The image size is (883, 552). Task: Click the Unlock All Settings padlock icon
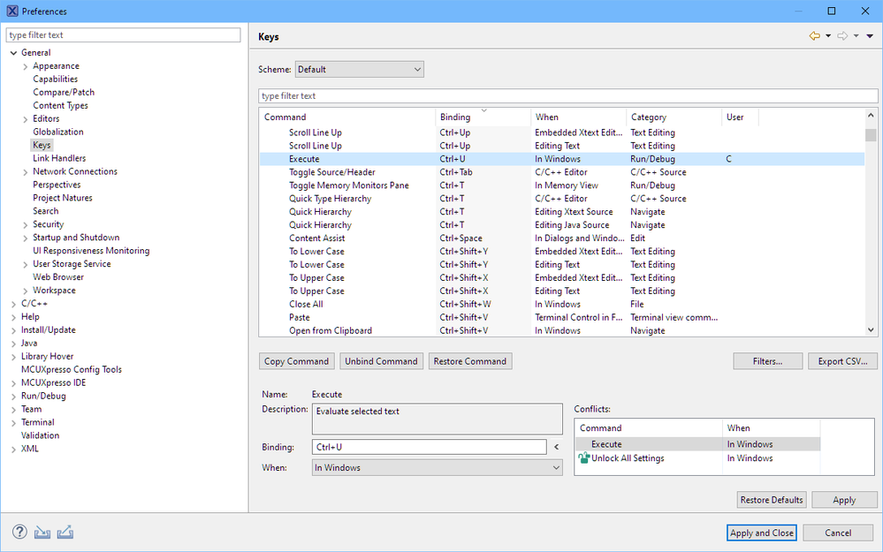(584, 457)
